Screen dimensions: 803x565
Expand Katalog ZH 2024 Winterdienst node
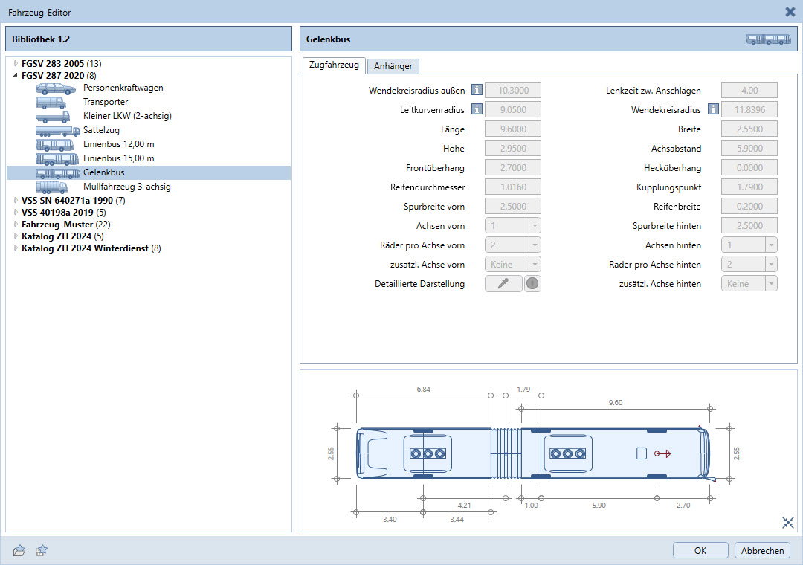click(x=16, y=248)
